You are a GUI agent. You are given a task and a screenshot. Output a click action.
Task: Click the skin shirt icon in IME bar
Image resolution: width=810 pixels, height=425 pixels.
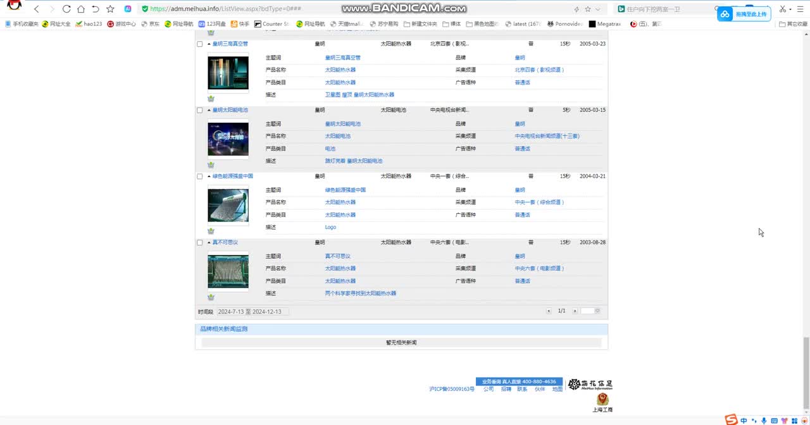pyautogui.click(x=784, y=421)
